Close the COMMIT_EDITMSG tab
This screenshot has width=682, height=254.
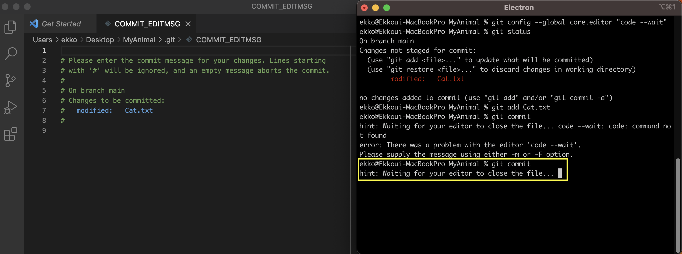click(188, 24)
